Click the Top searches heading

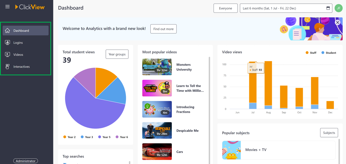pos(73,156)
